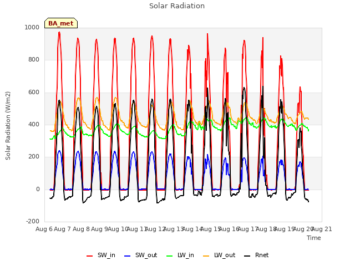Click the Aug 10 x-axis tick label

coord(118,229)
